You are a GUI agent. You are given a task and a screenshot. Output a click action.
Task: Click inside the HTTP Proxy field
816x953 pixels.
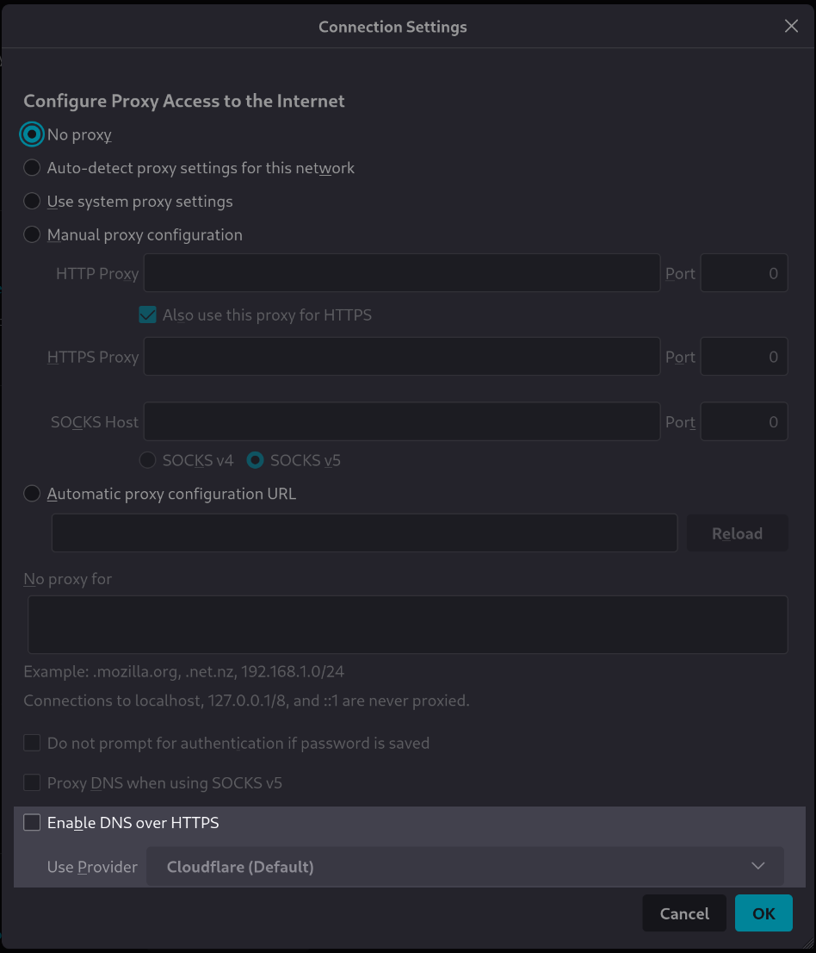[x=401, y=272]
